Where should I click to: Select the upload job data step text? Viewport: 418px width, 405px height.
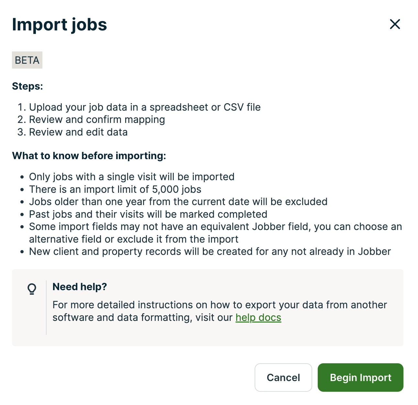tap(145, 107)
